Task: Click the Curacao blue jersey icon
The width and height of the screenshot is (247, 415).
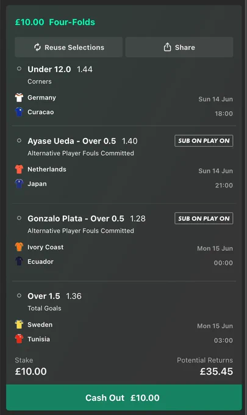Action: 19,112
